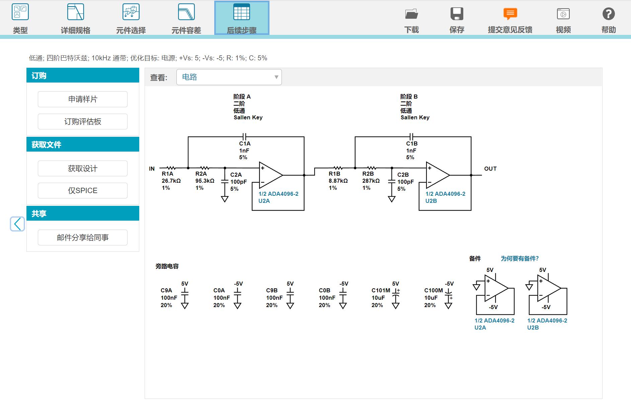Image resolution: width=631 pixels, height=411 pixels.
Task: Collapse the sidebar with the left chevron
Action: coord(17,224)
